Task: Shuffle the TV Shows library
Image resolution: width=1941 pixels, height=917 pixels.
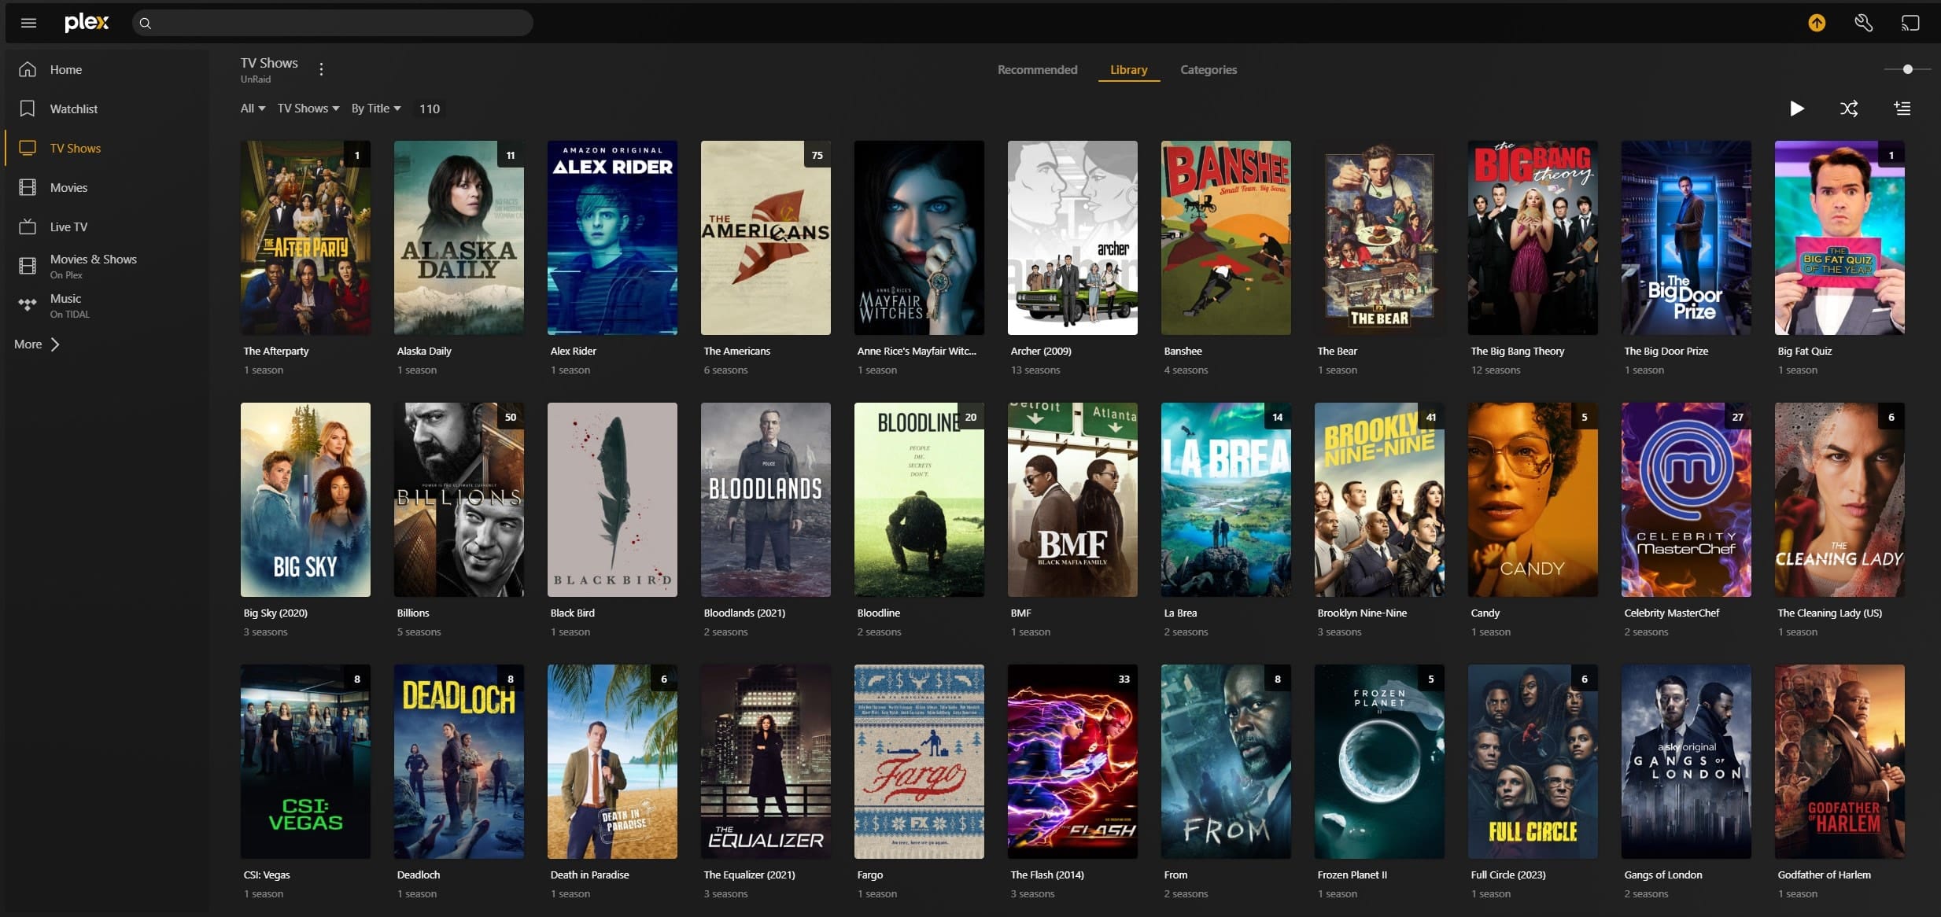Action: tap(1849, 109)
